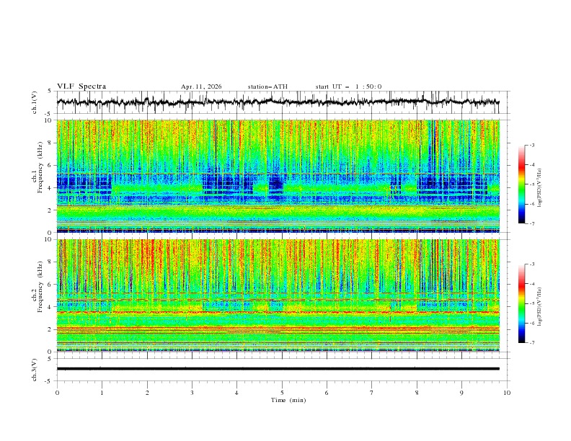Viewport: 571px width, 441px height.
Task: Click the -5 tick on ch.1(V) axis
Action: pos(49,114)
